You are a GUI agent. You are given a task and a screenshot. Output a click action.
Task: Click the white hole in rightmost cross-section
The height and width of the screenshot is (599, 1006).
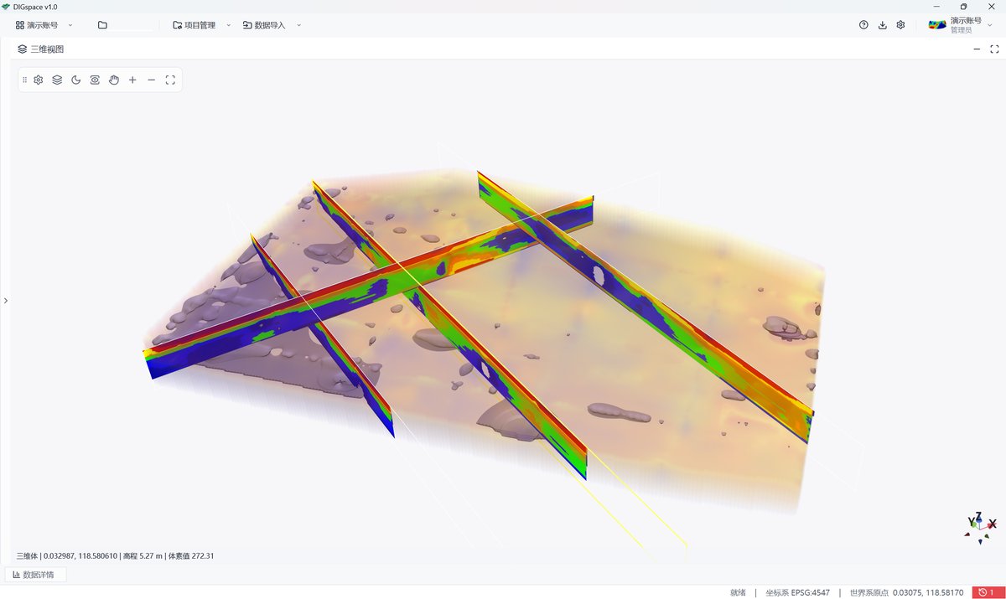click(x=599, y=274)
